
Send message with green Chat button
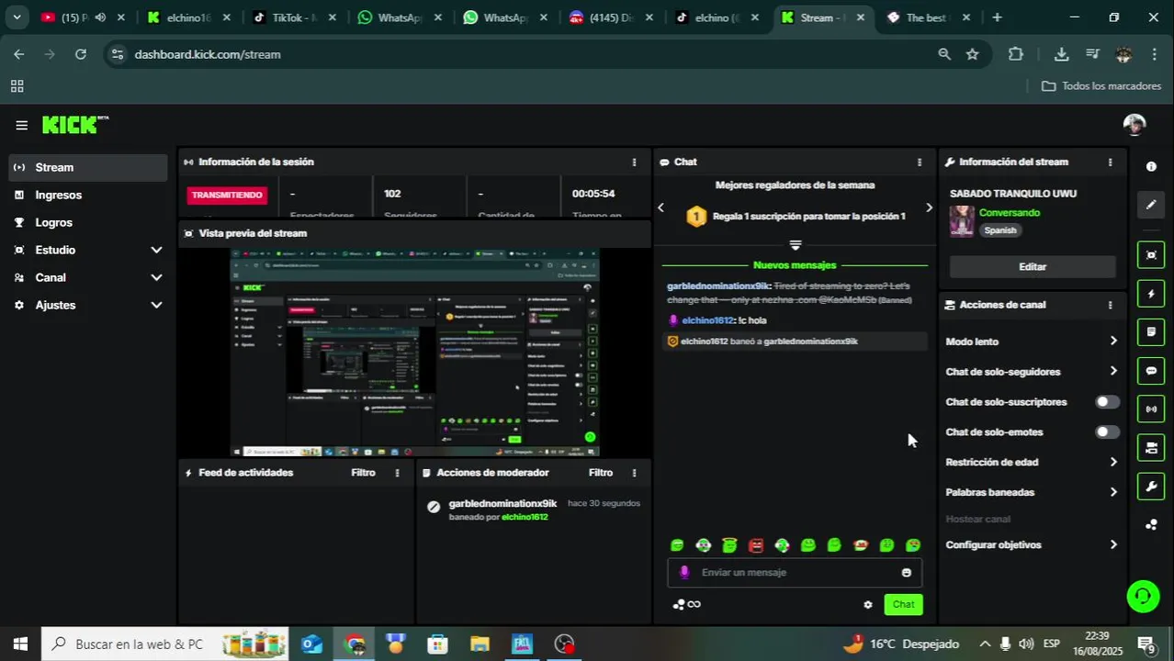click(x=904, y=604)
